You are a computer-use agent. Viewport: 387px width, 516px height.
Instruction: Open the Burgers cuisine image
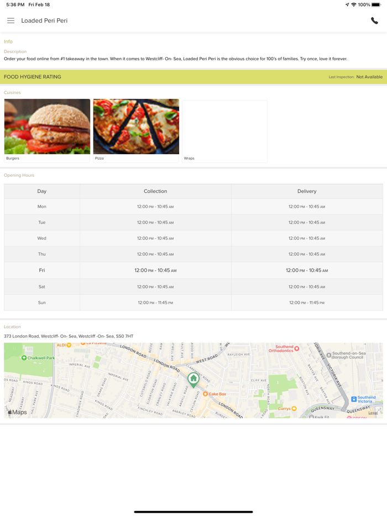(47, 127)
